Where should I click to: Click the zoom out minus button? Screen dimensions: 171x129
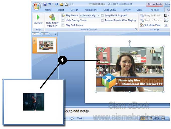pos(163,118)
